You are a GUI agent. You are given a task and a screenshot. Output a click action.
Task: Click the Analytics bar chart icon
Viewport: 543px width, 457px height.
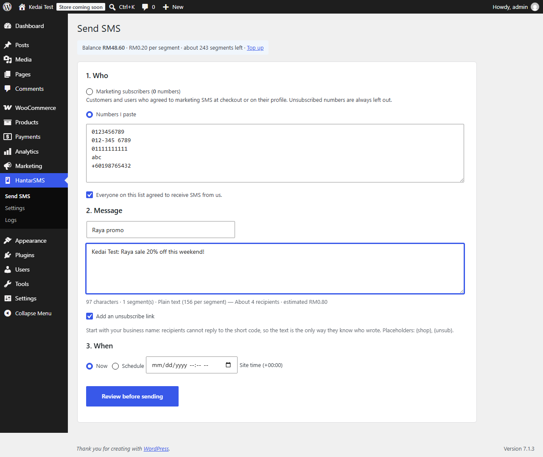pyautogui.click(x=8, y=151)
